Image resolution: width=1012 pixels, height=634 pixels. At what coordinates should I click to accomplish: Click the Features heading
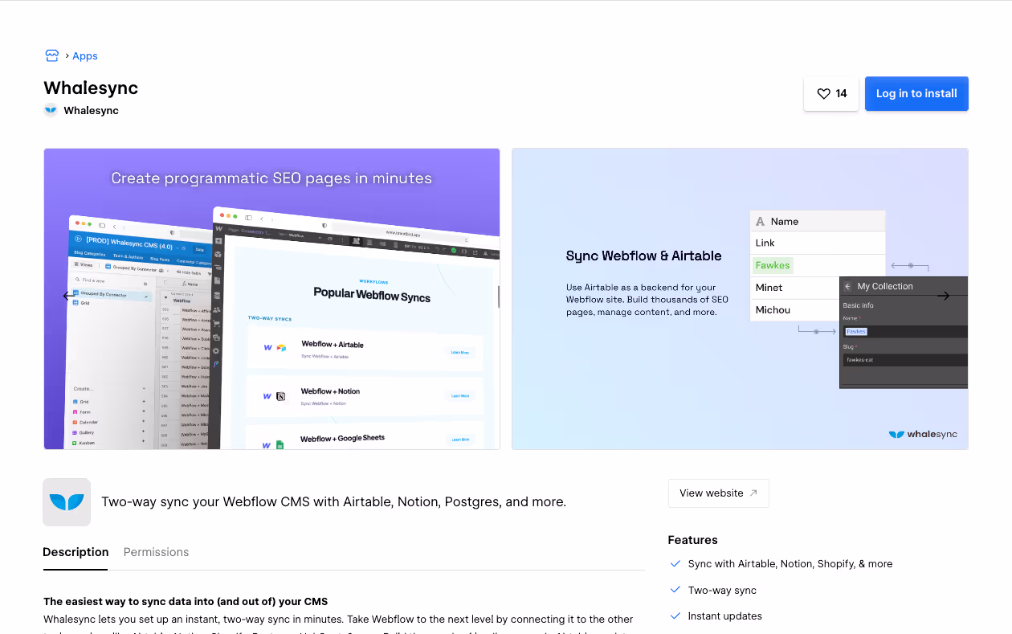(693, 540)
